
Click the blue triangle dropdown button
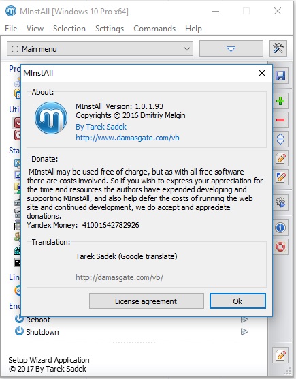click(231, 48)
